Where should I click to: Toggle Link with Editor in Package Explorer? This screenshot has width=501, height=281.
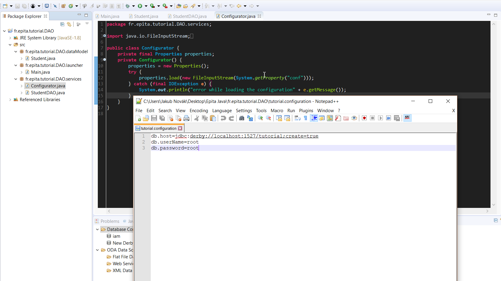pyautogui.click(x=69, y=24)
